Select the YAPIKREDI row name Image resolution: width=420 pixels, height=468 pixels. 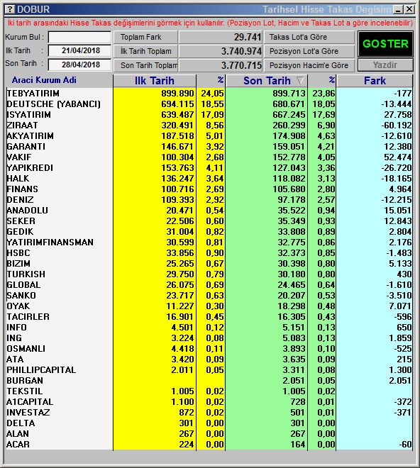pyautogui.click(x=30, y=168)
